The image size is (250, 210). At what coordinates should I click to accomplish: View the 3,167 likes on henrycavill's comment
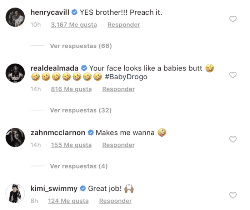coord(74,25)
